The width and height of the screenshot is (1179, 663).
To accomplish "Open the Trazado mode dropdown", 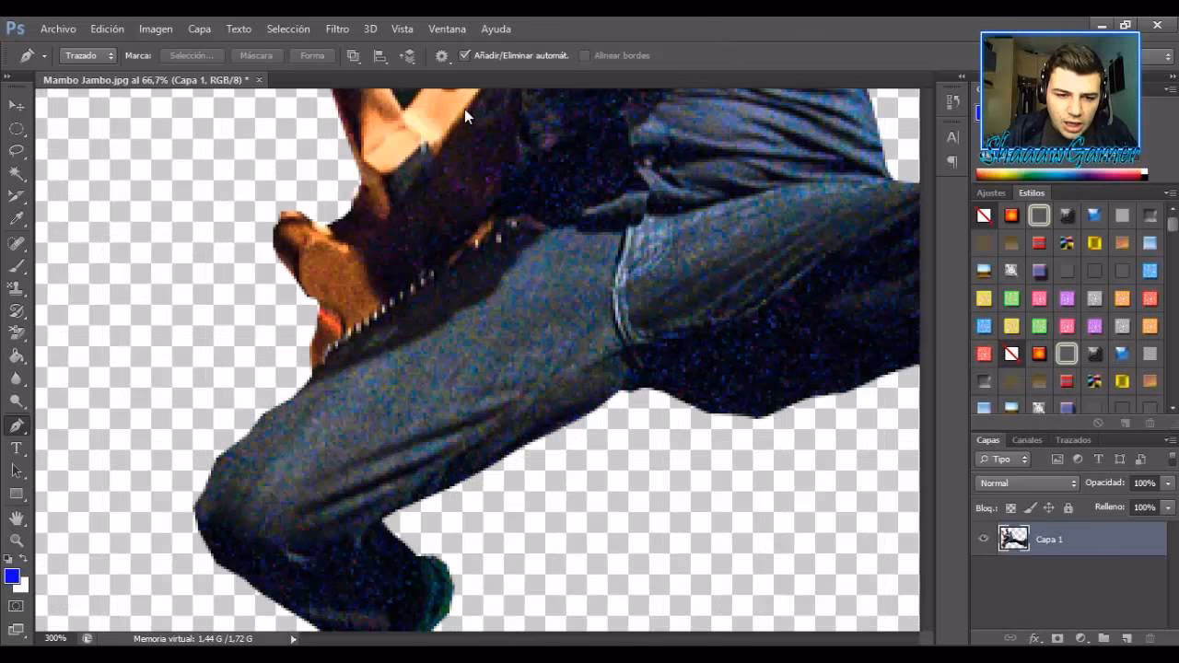I will (x=88, y=55).
